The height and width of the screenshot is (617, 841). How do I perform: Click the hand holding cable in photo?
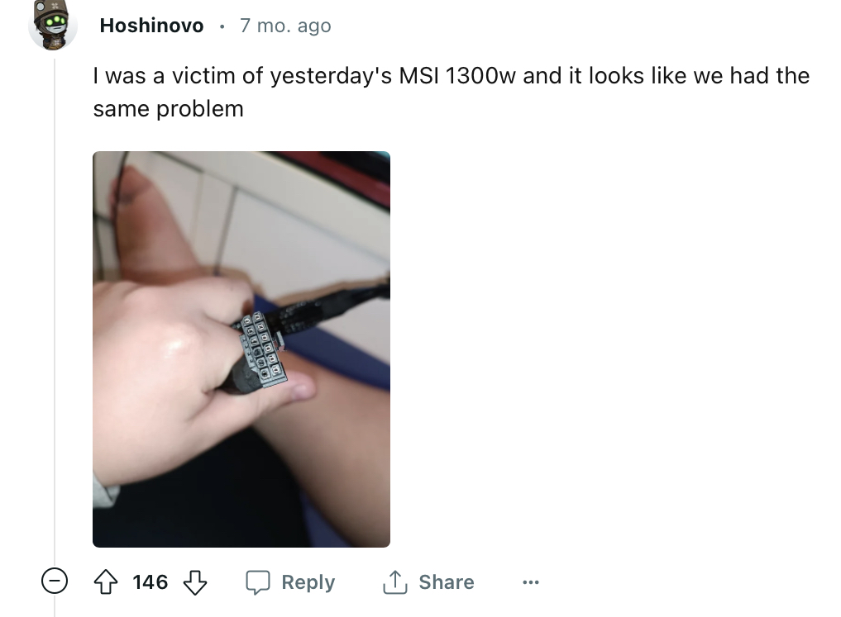(177, 375)
